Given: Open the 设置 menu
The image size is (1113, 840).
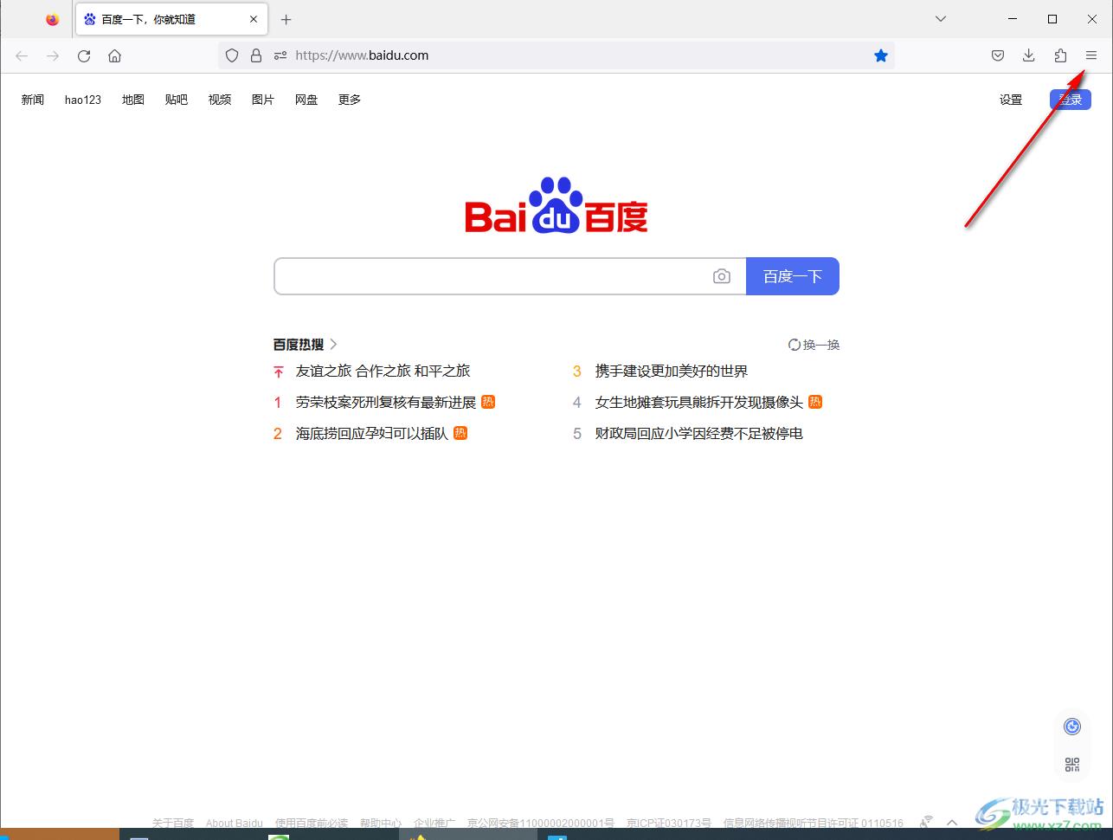Looking at the screenshot, I should [1011, 100].
